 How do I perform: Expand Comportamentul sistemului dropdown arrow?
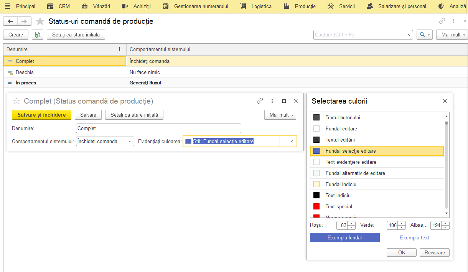130,141
